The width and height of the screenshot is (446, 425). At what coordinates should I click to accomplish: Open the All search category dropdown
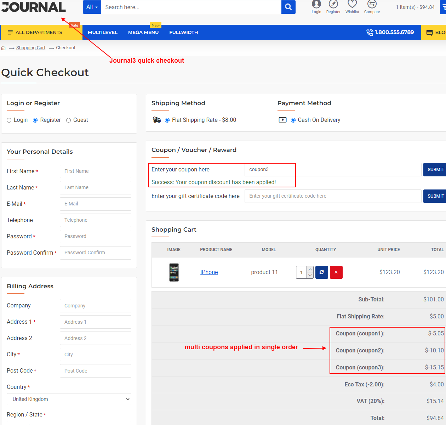click(92, 7)
